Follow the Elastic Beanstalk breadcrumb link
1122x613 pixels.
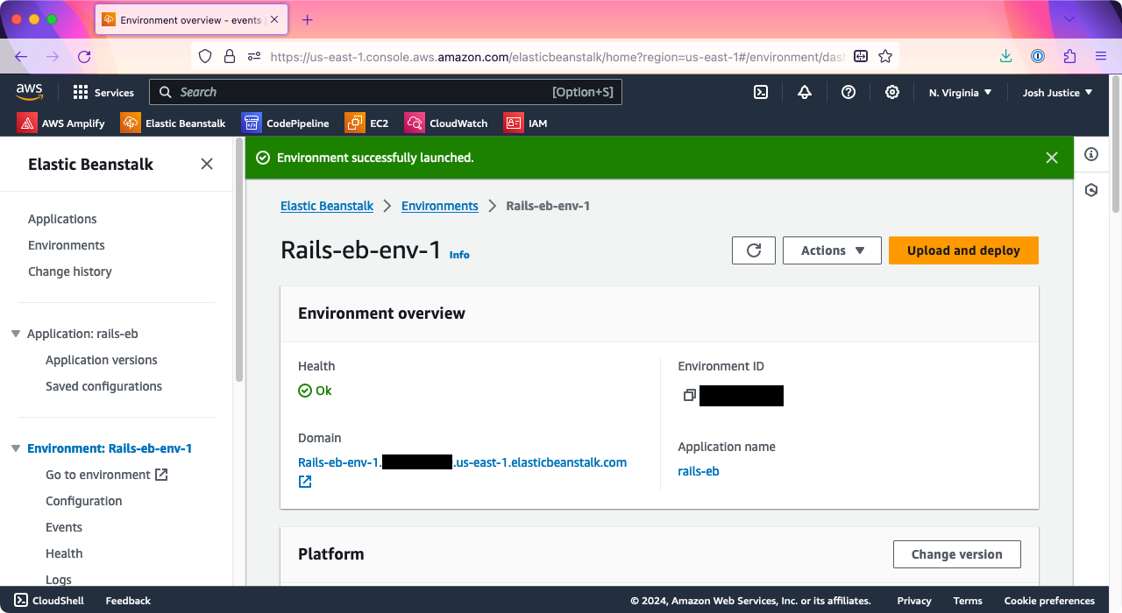pyautogui.click(x=327, y=206)
